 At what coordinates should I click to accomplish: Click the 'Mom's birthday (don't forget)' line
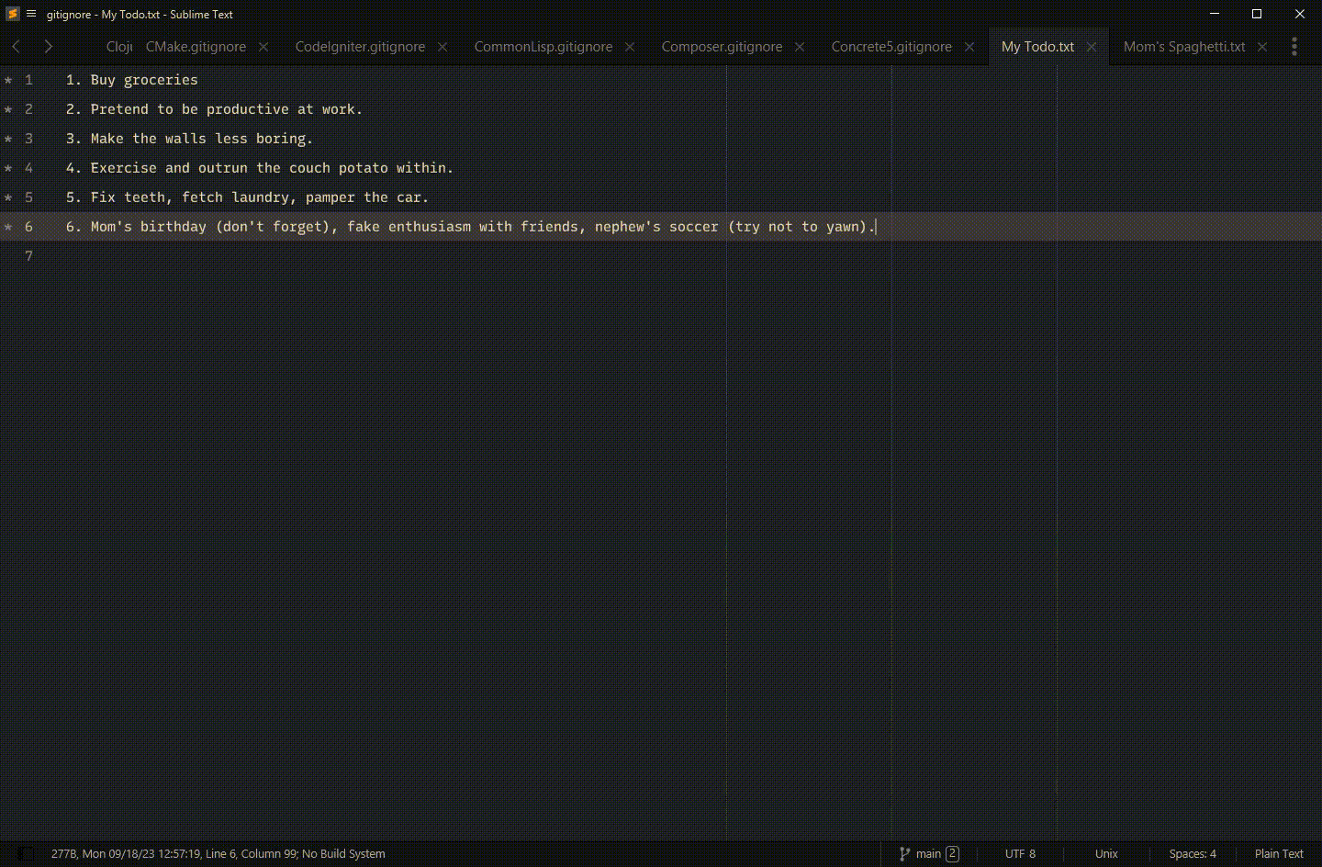point(471,227)
